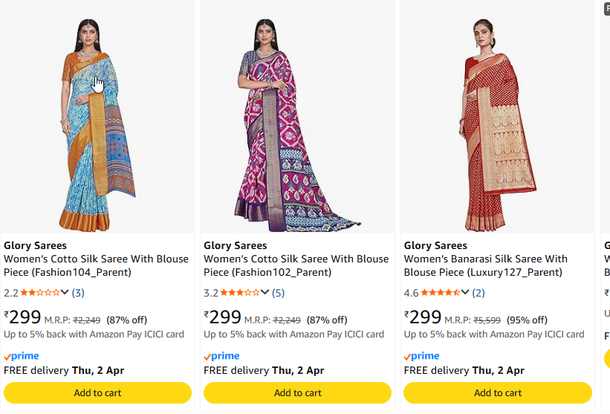
Task: View the 3 reviews for Fashion104 saree
Action: pyautogui.click(x=78, y=293)
